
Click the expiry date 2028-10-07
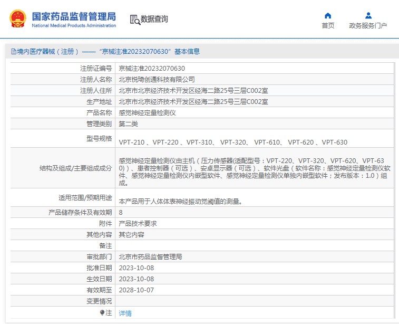pyautogui.click(x=137, y=290)
